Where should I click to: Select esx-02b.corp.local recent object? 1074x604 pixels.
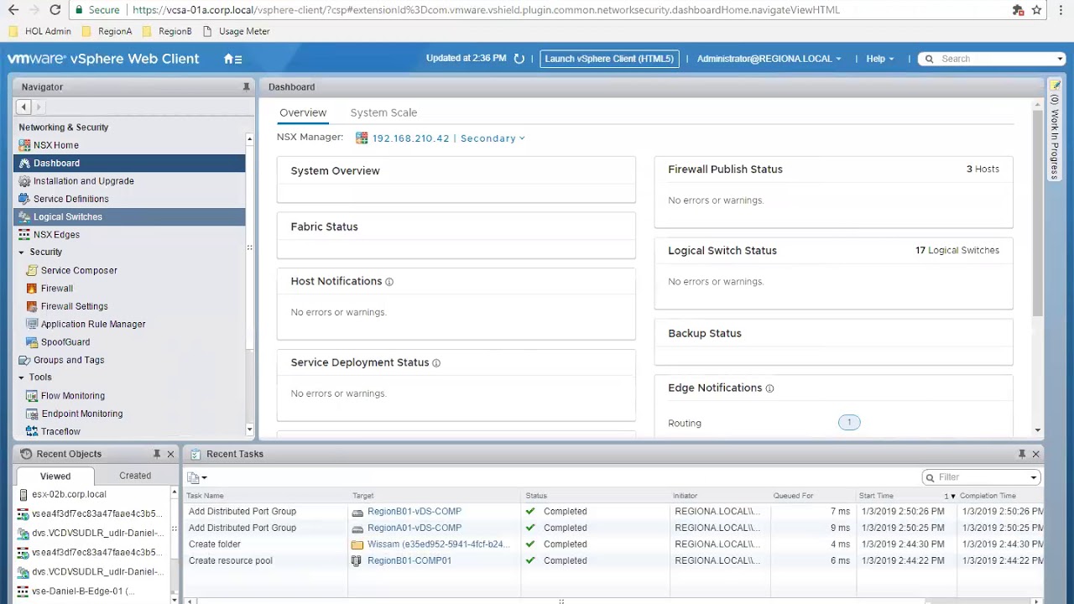pos(69,495)
